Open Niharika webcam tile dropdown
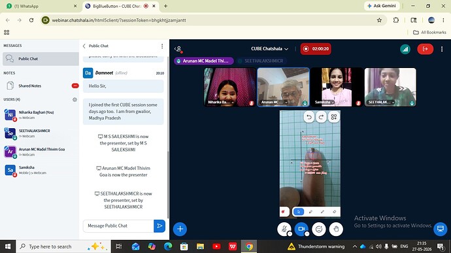The width and height of the screenshot is (451, 253). pos(233,103)
